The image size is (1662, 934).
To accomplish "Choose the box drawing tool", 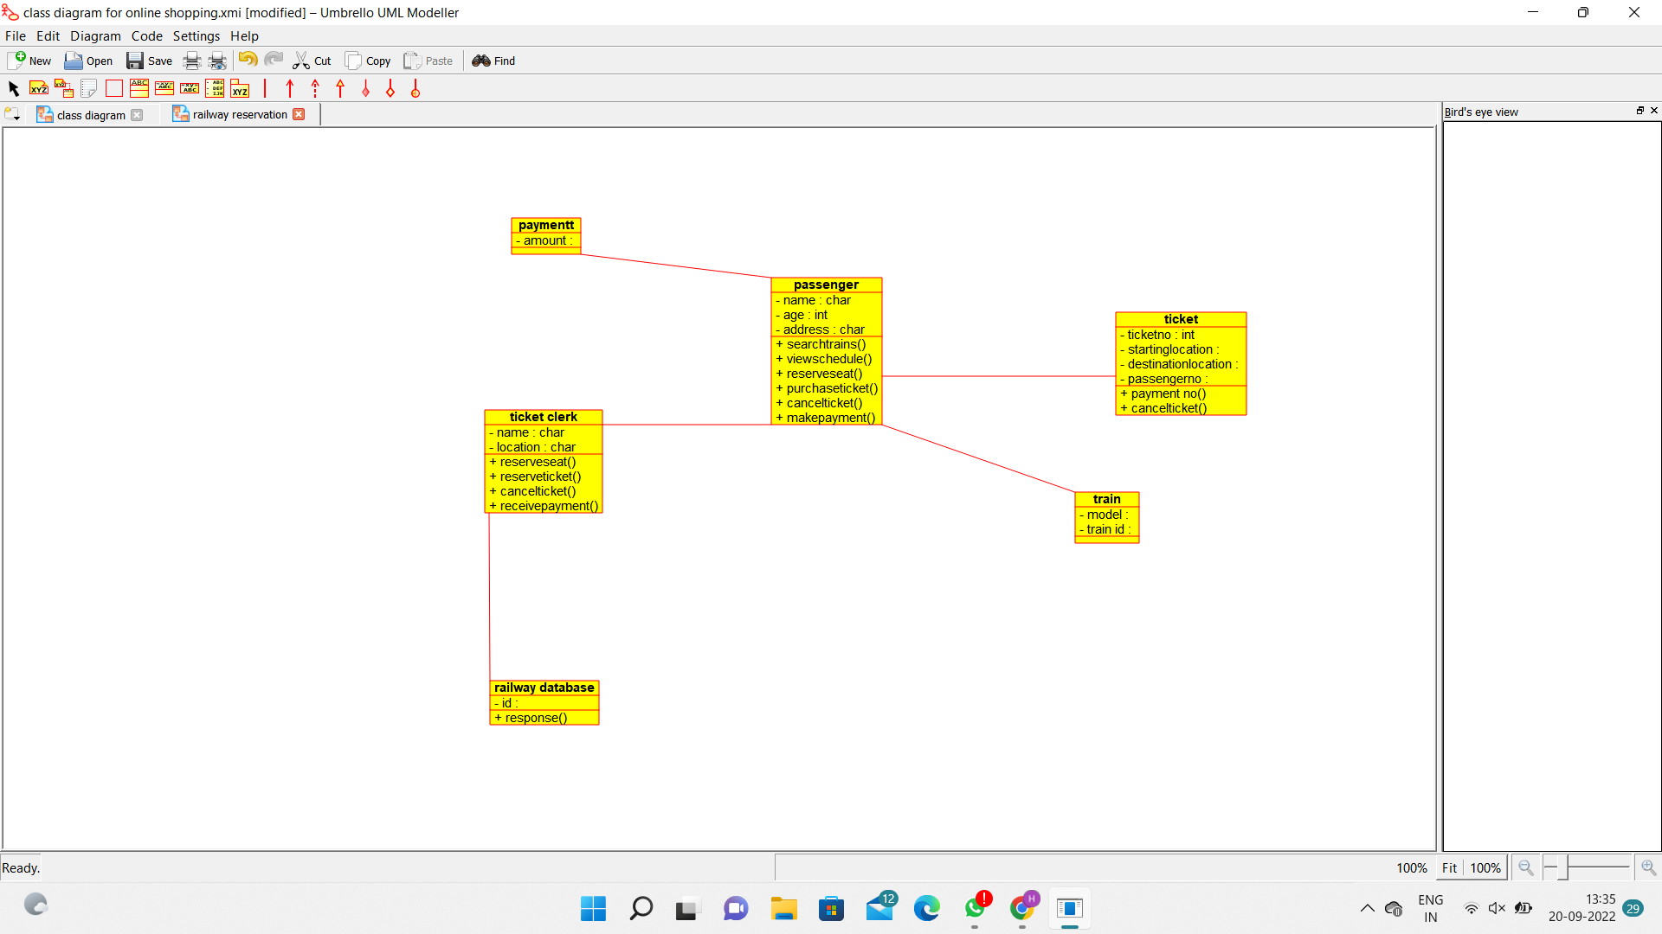I will (113, 88).
